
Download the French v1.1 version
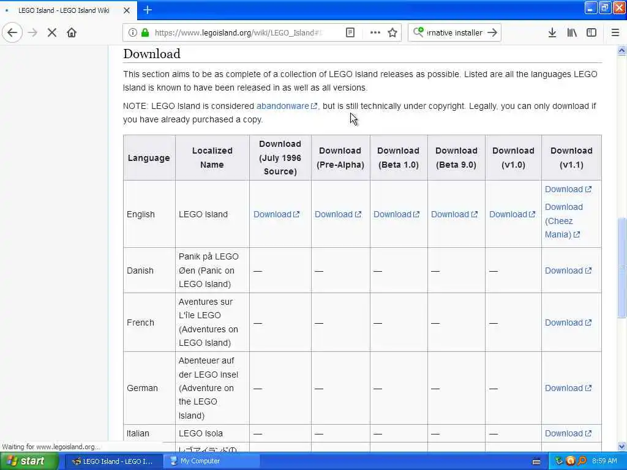click(568, 323)
